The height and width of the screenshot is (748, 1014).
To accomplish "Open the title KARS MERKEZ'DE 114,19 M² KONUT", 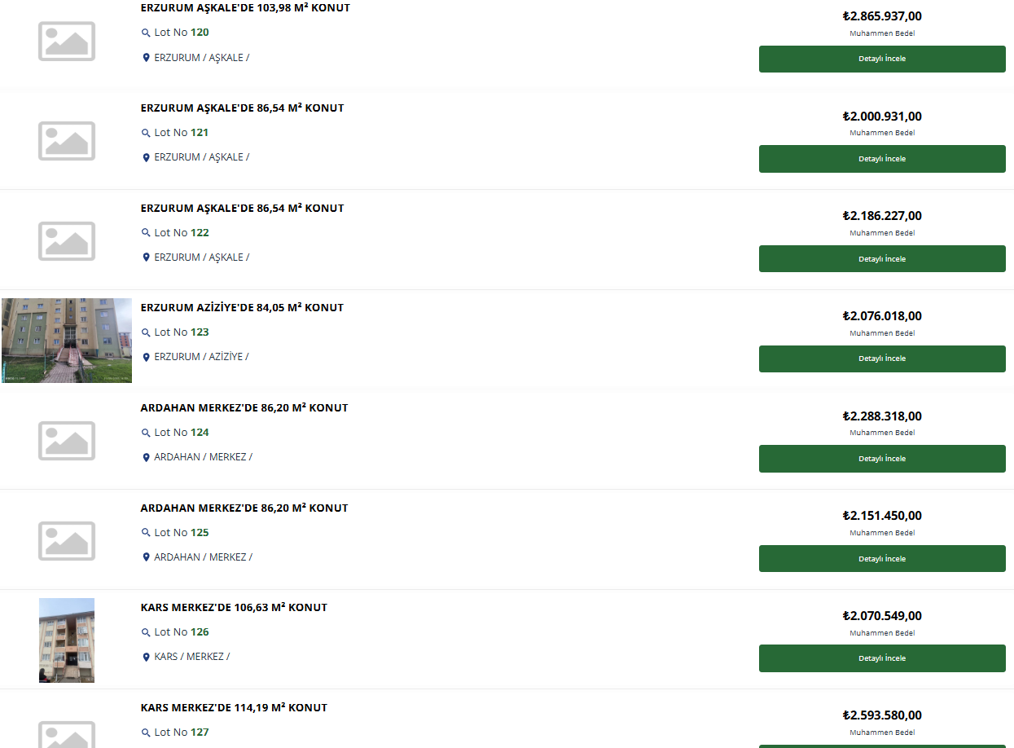I will (234, 708).
